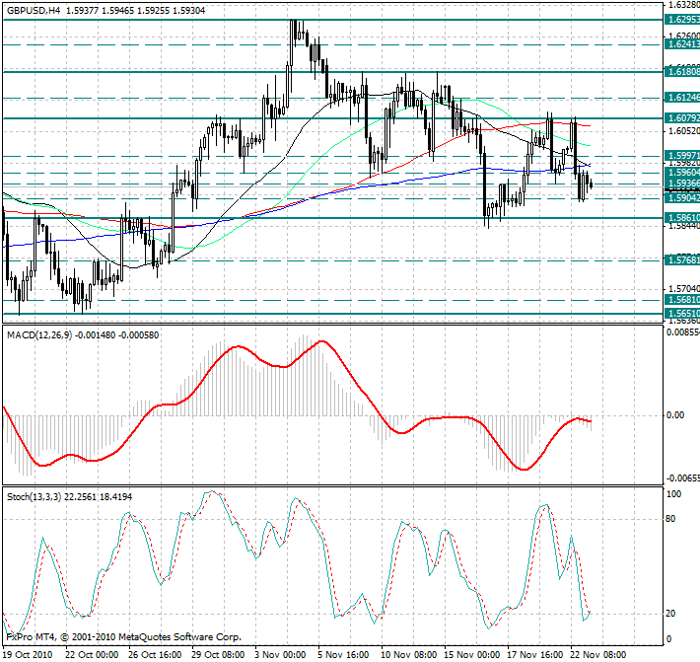700x662 pixels.
Task: Click the 1.5904 price level label
Action: (x=682, y=198)
